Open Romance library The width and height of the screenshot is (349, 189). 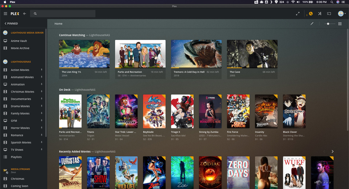[17, 135]
